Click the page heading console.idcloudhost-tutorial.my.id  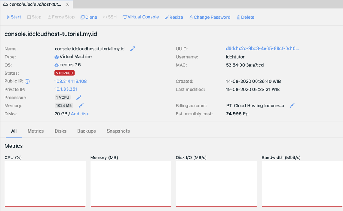[x=51, y=34]
